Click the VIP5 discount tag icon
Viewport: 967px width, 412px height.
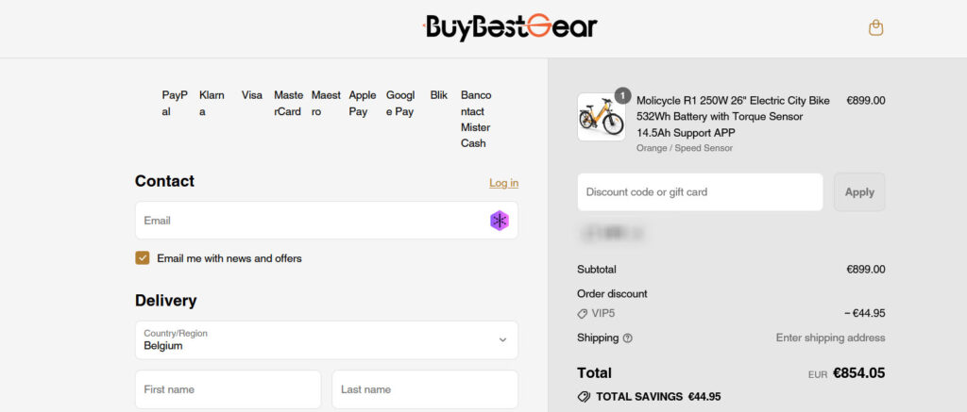pyautogui.click(x=583, y=314)
